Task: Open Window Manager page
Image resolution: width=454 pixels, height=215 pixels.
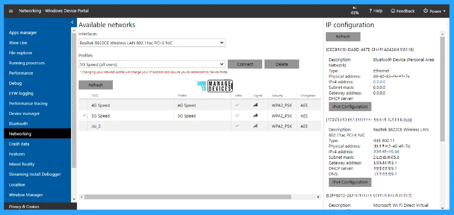Action: click(x=26, y=195)
